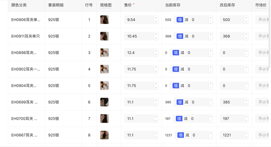Click price decrement arrow in row 2
Viewport: 271px width, 147px height.
coord(156,38)
